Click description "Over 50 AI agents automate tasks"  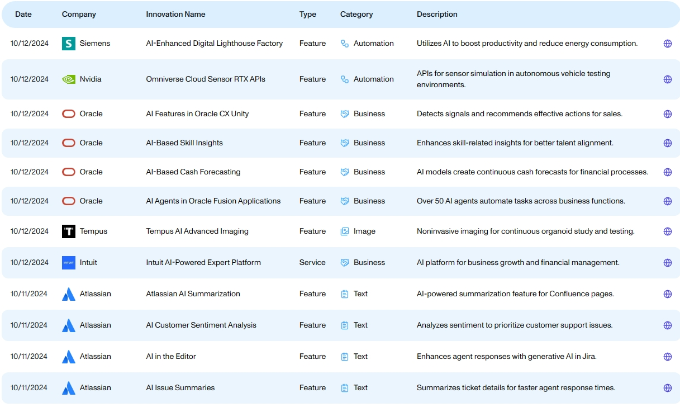tap(521, 201)
